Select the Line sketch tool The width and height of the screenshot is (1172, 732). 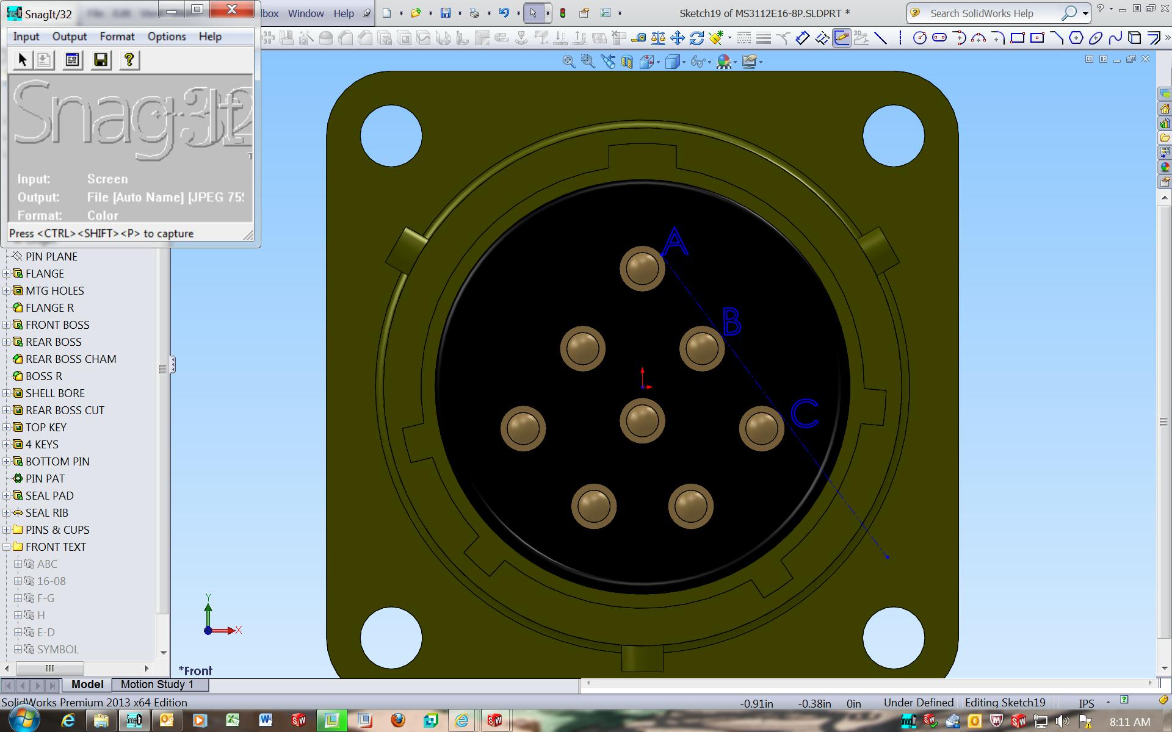[880, 38]
